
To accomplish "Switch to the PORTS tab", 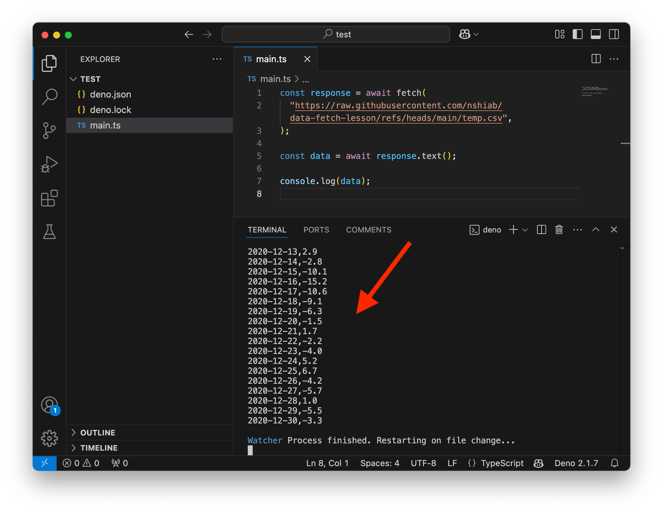I will [x=316, y=230].
